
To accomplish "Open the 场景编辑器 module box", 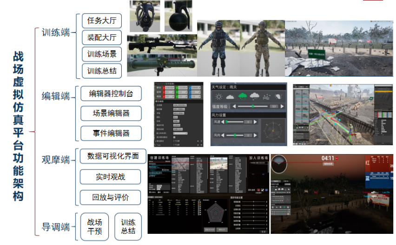I will point(111,113).
